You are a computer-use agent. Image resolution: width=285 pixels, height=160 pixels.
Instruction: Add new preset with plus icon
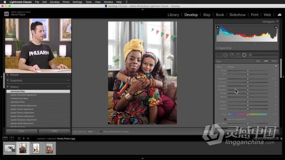tap(68, 75)
